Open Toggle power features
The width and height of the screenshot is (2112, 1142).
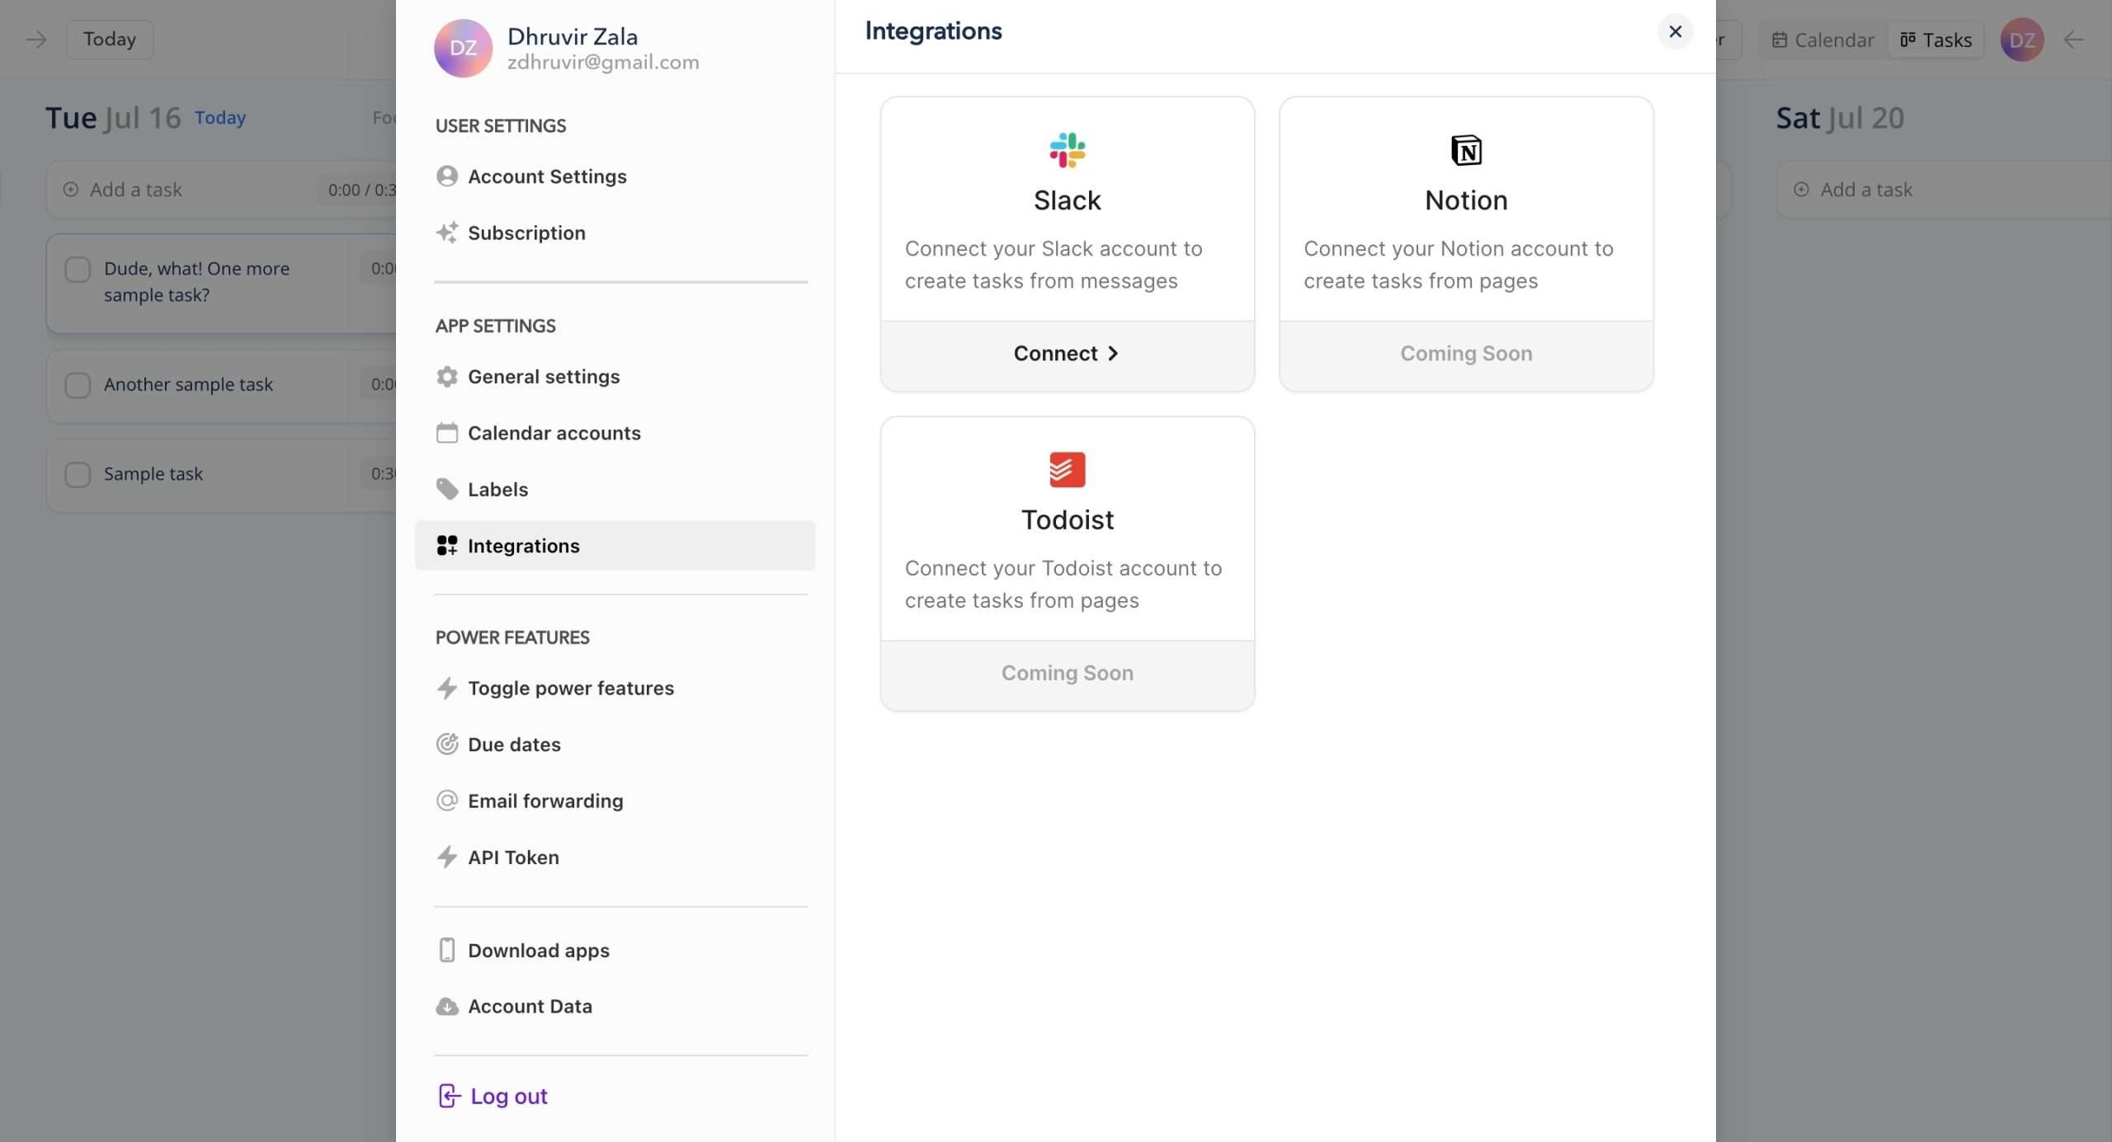pyautogui.click(x=615, y=688)
